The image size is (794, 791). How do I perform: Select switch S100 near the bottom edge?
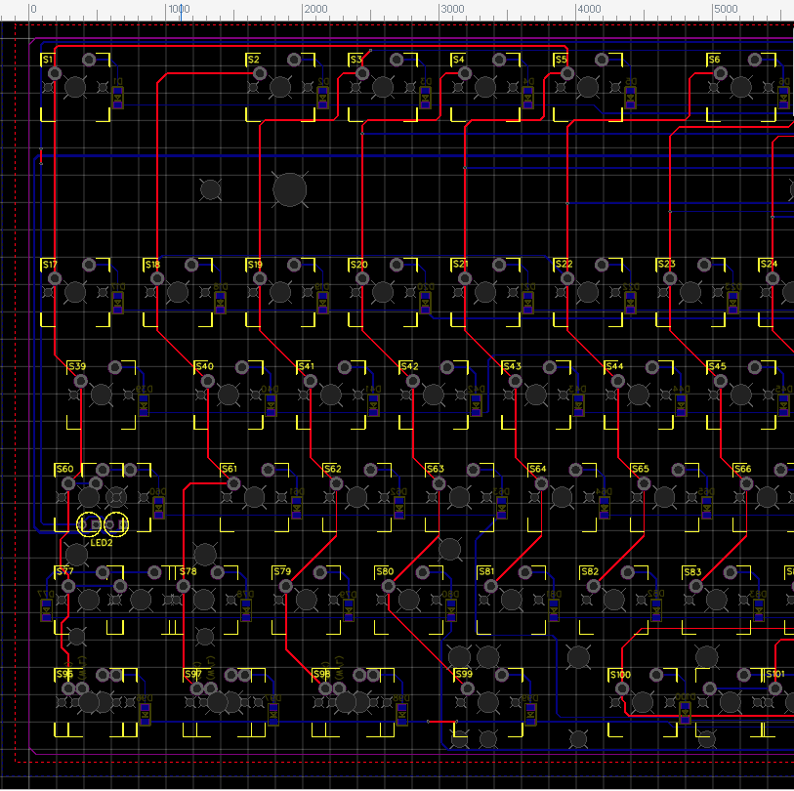(642, 700)
